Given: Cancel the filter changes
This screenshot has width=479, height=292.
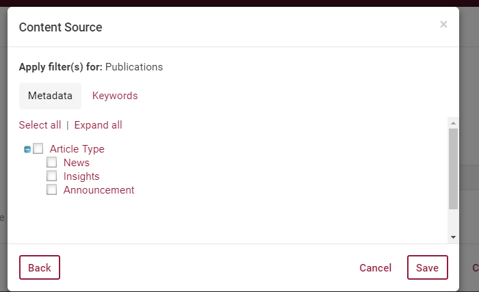Looking at the screenshot, I should pyautogui.click(x=376, y=268).
